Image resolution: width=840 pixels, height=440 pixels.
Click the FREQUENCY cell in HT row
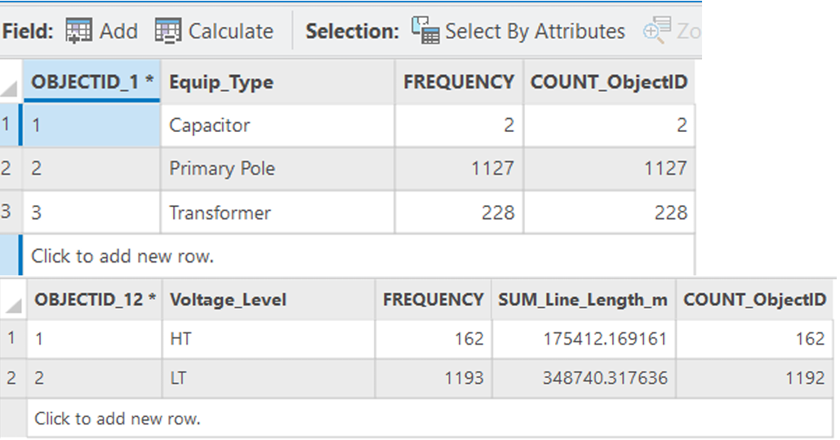pyautogui.click(x=433, y=338)
